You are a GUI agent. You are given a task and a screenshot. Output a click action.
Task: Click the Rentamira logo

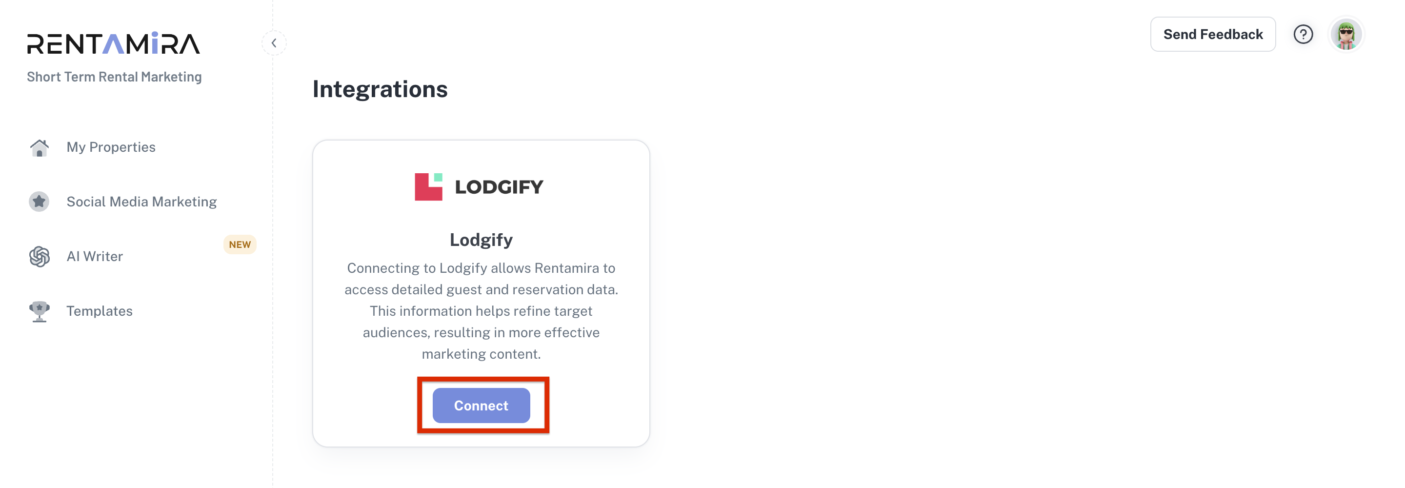[x=114, y=43]
